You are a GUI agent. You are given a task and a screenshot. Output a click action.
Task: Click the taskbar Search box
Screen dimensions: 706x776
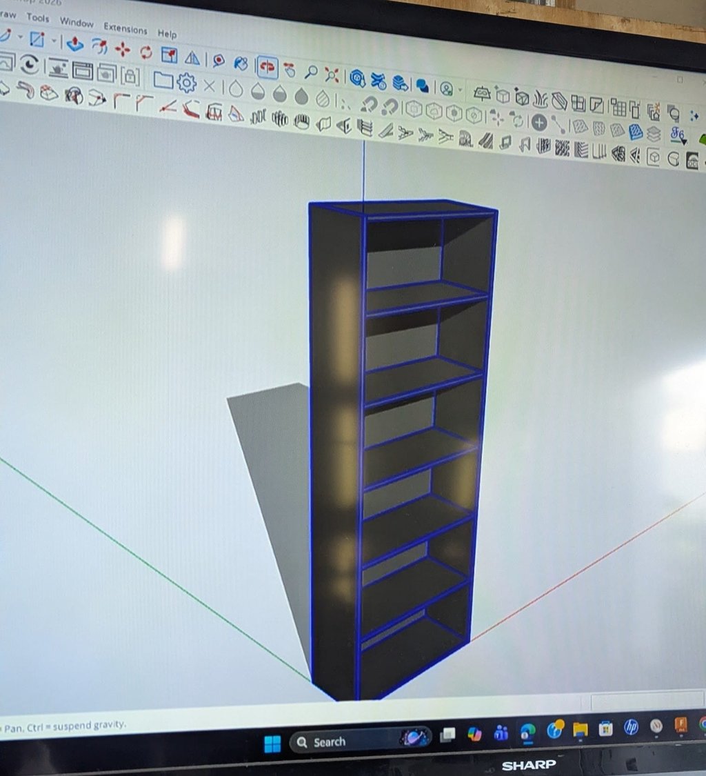click(x=360, y=740)
